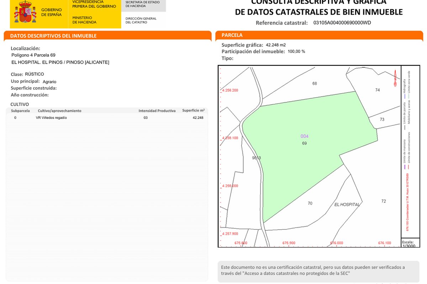Select parcel 72 on the map

coord(384,201)
